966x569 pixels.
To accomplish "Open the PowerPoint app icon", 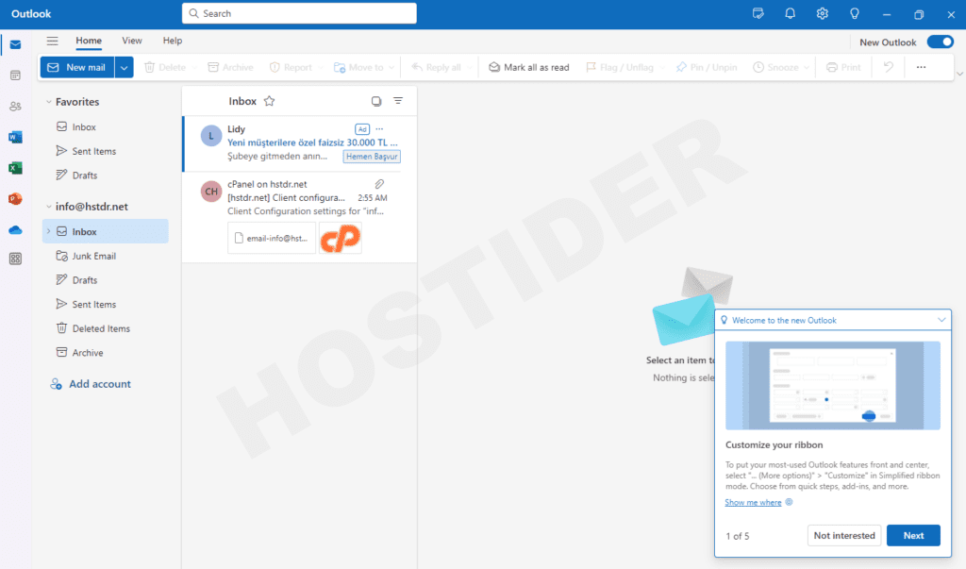I will pos(15,198).
